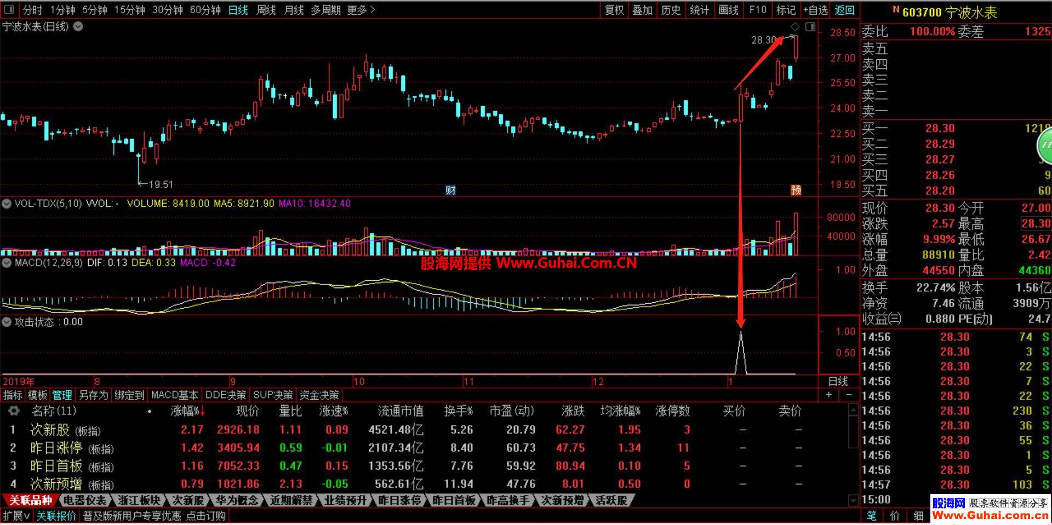Open the 历史 history button
The width and height of the screenshot is (1052, 525).
pyautogui.click(x=671, y=10)
